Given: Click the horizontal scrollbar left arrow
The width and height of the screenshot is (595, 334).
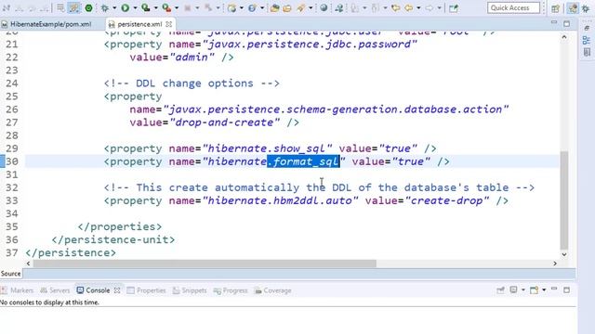Looking at the screenshot, I should coord(28,263).
